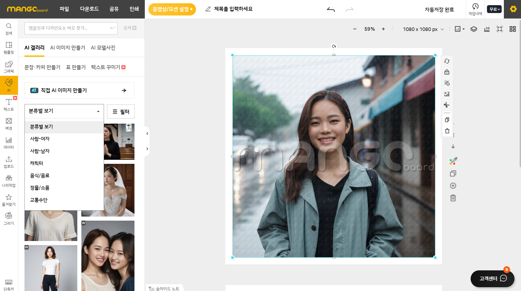The height and width of the screenshot is (291, 521).
Task: Zoom in with the plus button
Action: pyautogui.click(x=383, y=29)
